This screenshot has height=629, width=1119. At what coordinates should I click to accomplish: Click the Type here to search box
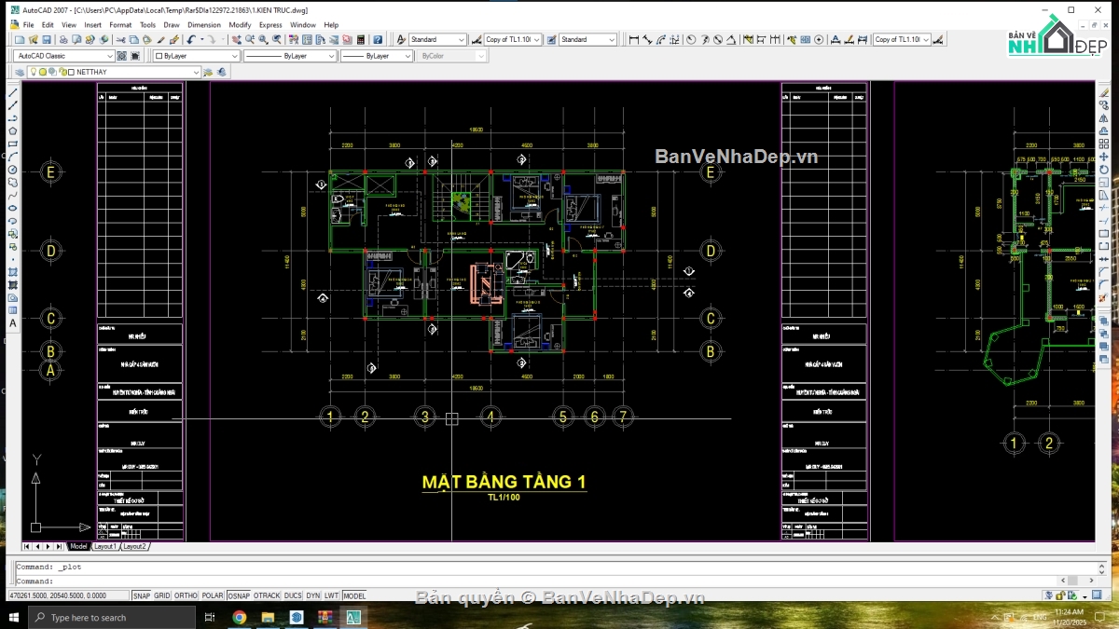click(112, 617)
